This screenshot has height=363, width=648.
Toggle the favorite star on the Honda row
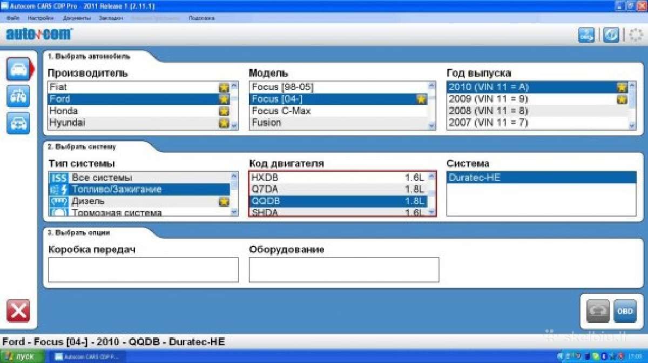(x=224, y=111)
